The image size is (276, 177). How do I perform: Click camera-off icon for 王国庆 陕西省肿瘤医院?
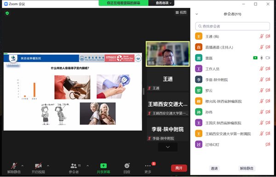(x=268, y=123)
